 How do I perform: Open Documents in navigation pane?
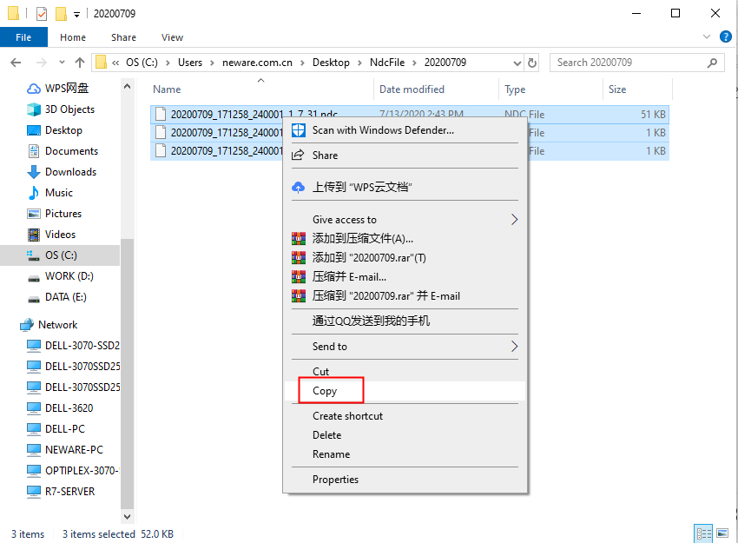click(x=71, y=150)
